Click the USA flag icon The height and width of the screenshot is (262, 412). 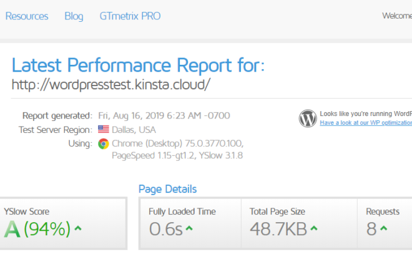(x=104, y=129)
